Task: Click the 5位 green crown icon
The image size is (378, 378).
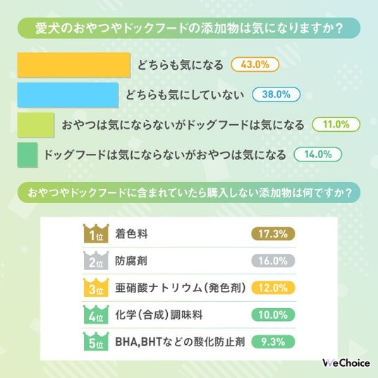Action: 96,341
